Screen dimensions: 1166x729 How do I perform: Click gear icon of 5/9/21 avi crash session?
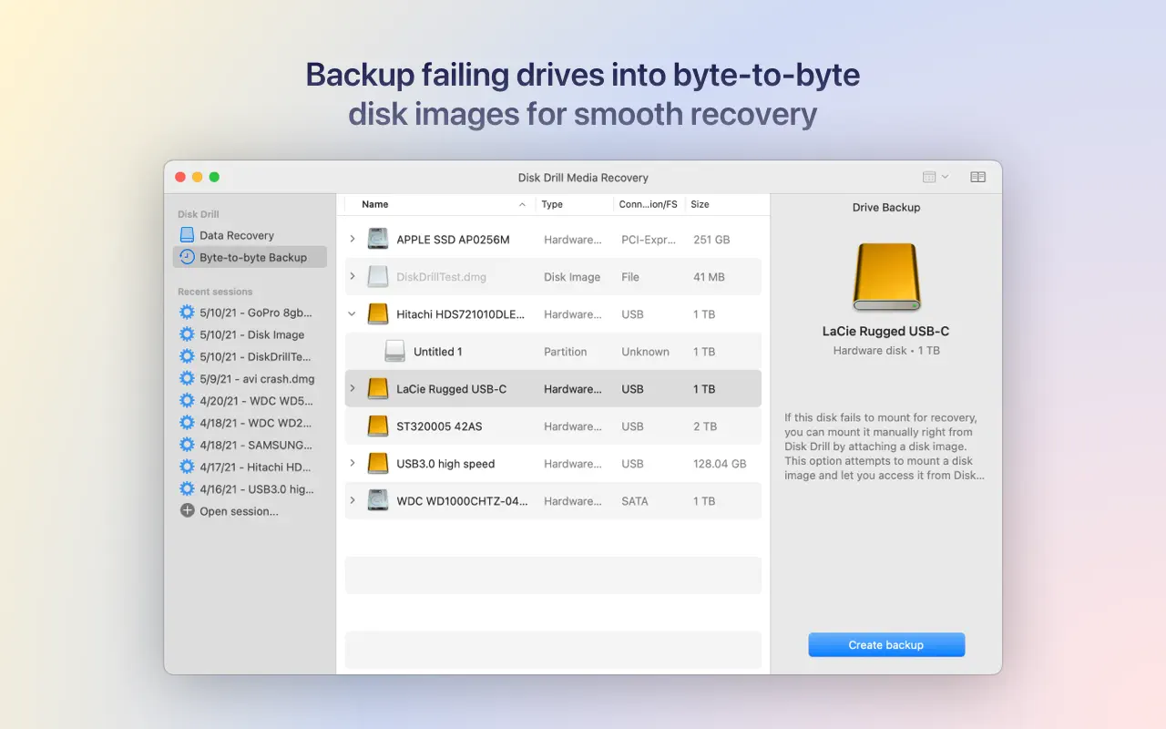click(x=187, y=378)
